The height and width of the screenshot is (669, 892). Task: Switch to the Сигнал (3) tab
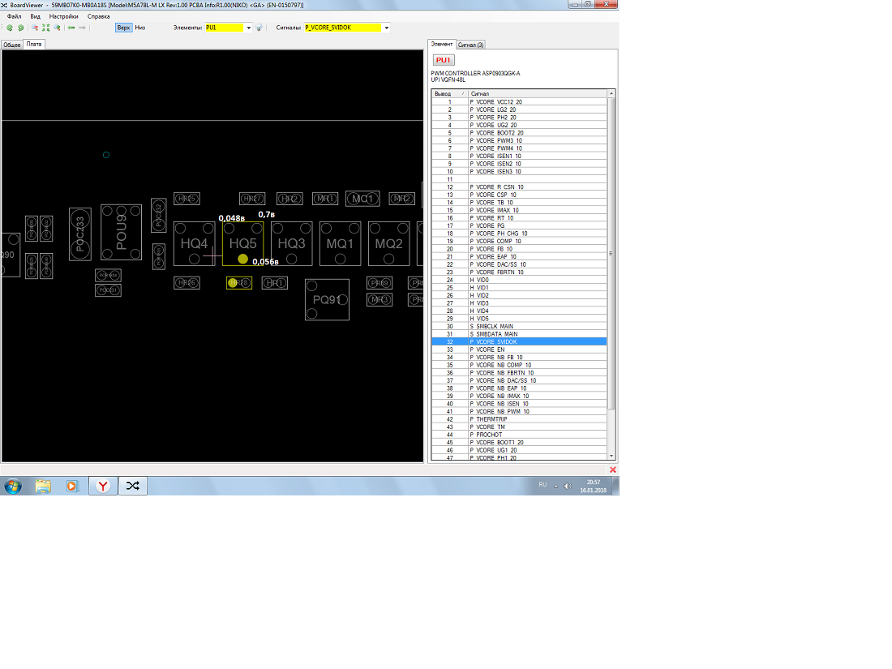click(471, 45)
